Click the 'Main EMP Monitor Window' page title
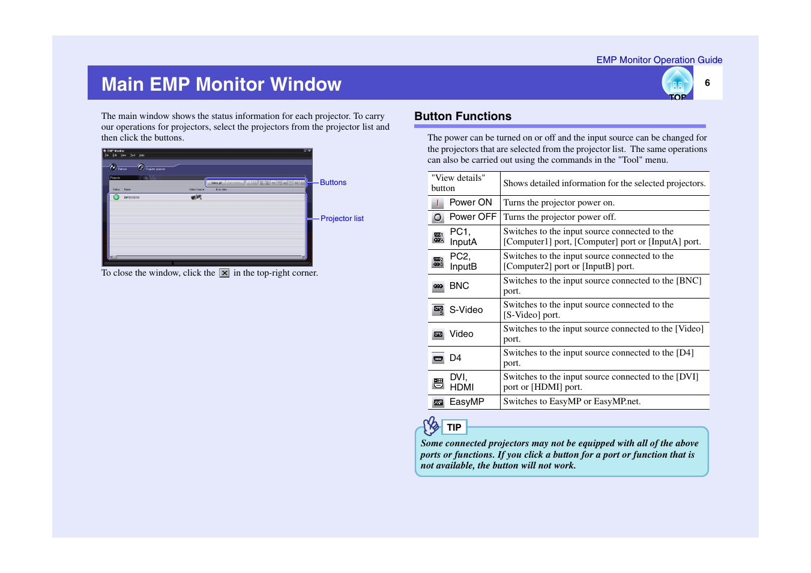 pyautogui.click(x=222, y=84)
